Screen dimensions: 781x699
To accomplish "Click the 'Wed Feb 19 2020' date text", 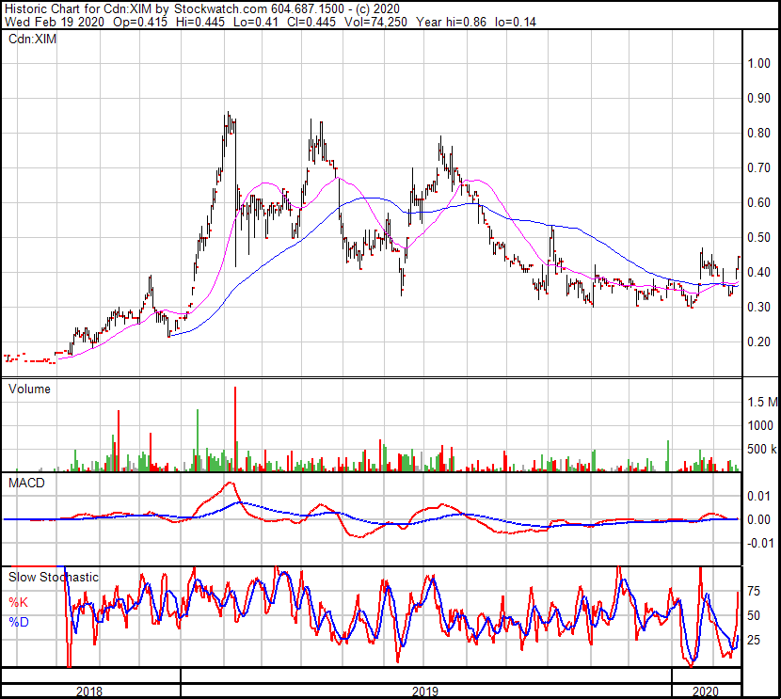I will (55, 22).
